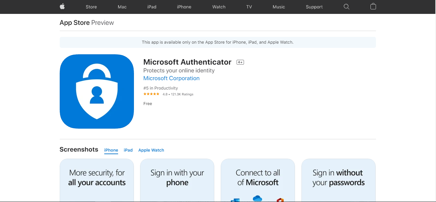Open the Mac menu

click(122, 7)
